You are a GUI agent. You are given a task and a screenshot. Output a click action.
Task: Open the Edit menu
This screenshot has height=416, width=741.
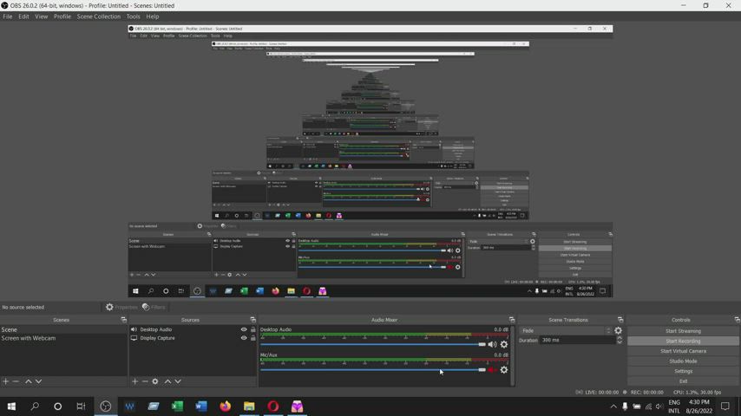[x=23, y=16]
